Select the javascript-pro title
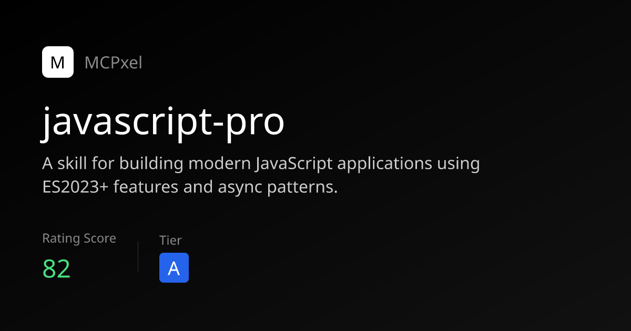631x331 pixels. point(163,123)
